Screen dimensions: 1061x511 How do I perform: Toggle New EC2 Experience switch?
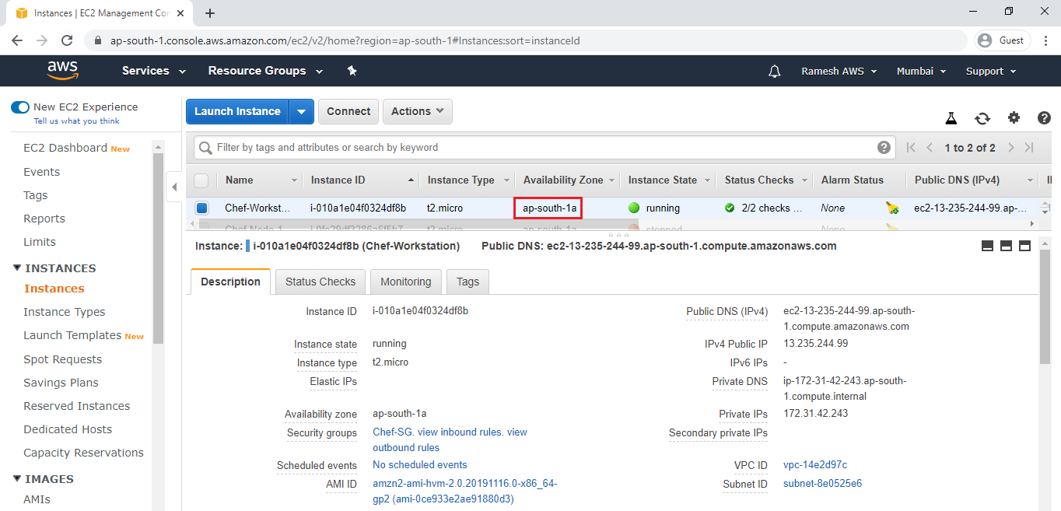[x=20, y=107]
